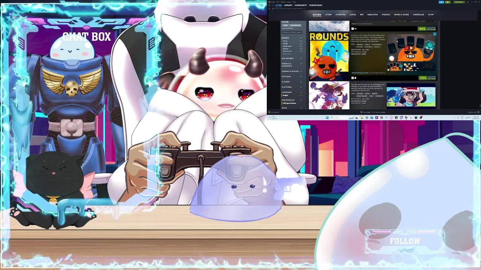Expand the Themes & Moods filter section

(292, 71)
